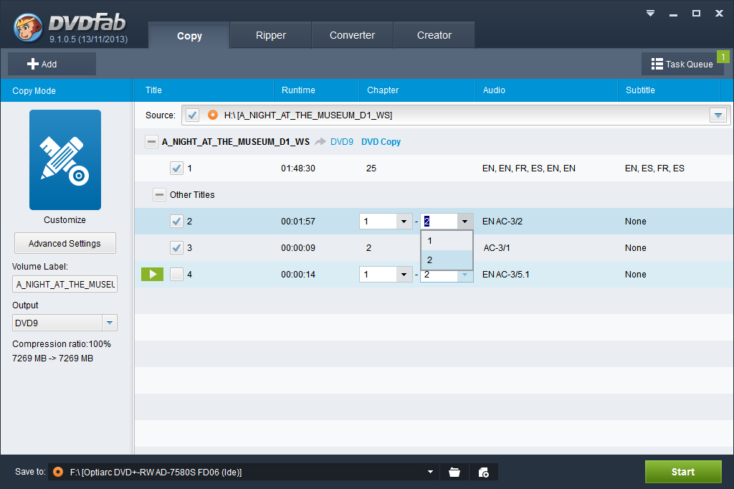Image resolution: width=734 pixels, height=489 pixels.
Task: Click the ISO image icon in bottom bar
Action: [x=483, y=472]
